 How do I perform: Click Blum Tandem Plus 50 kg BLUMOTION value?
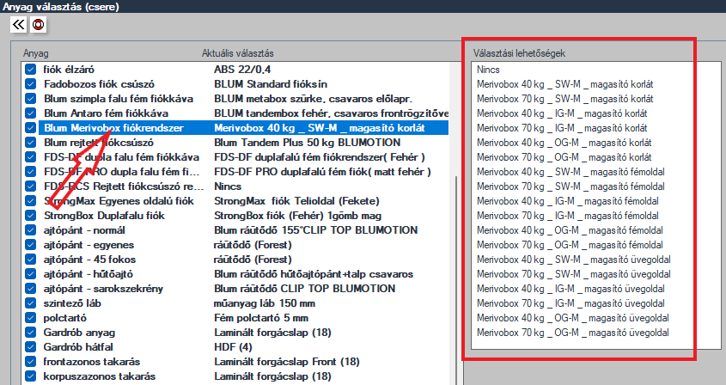(x=307, y=143)
